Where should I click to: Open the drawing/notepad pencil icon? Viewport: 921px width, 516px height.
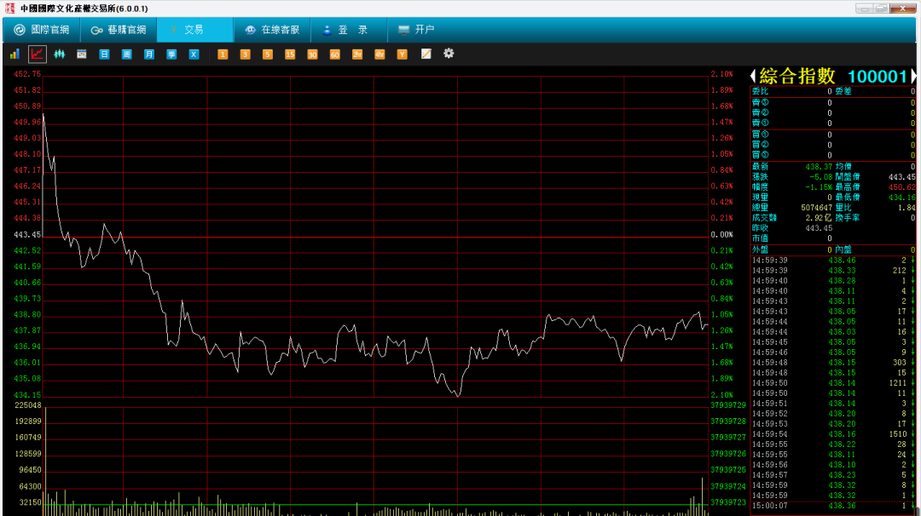point(426,54)
